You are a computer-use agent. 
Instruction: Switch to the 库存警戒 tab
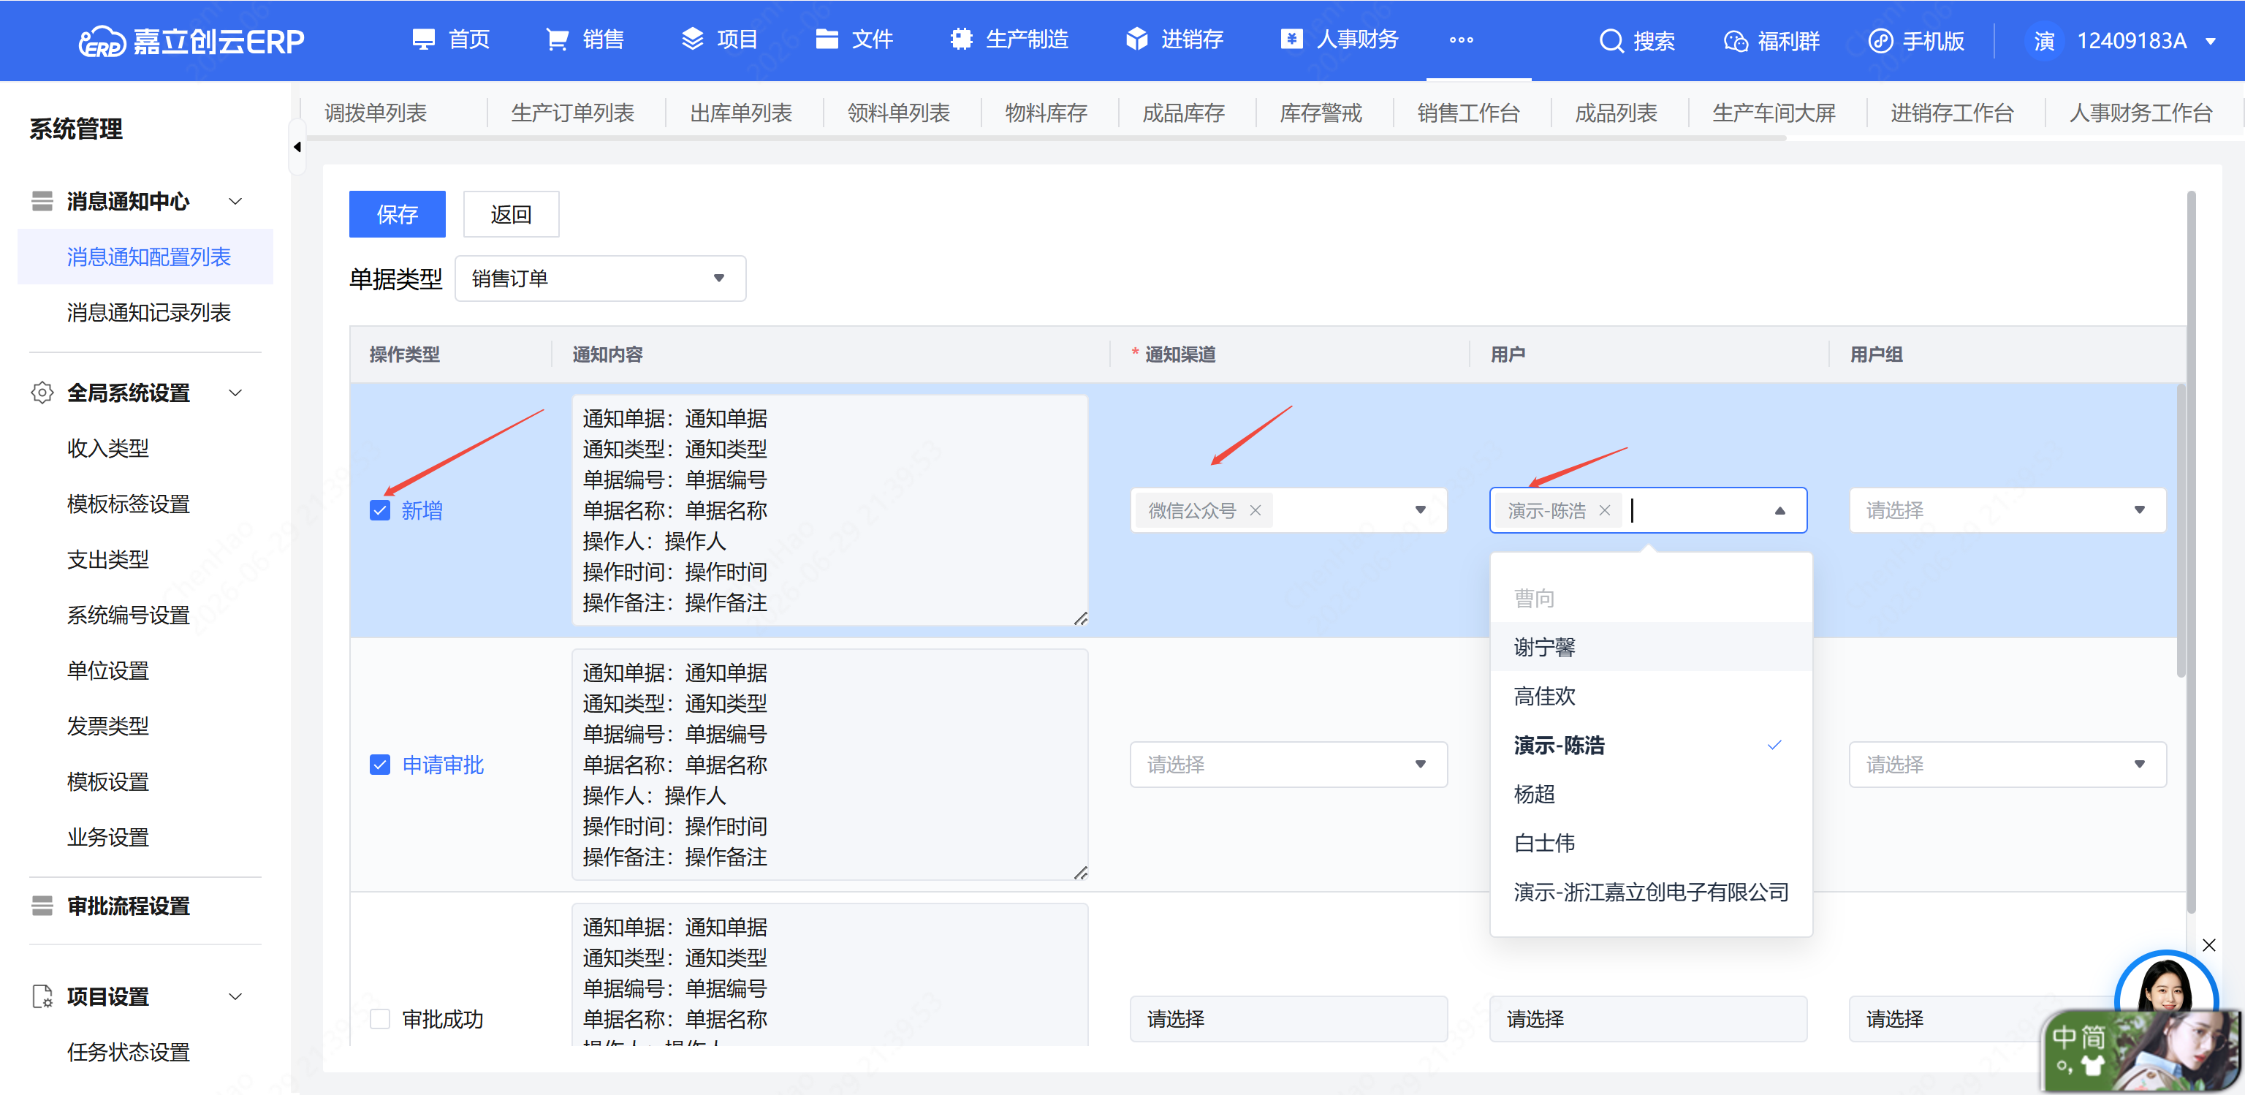pos(1321,113)
